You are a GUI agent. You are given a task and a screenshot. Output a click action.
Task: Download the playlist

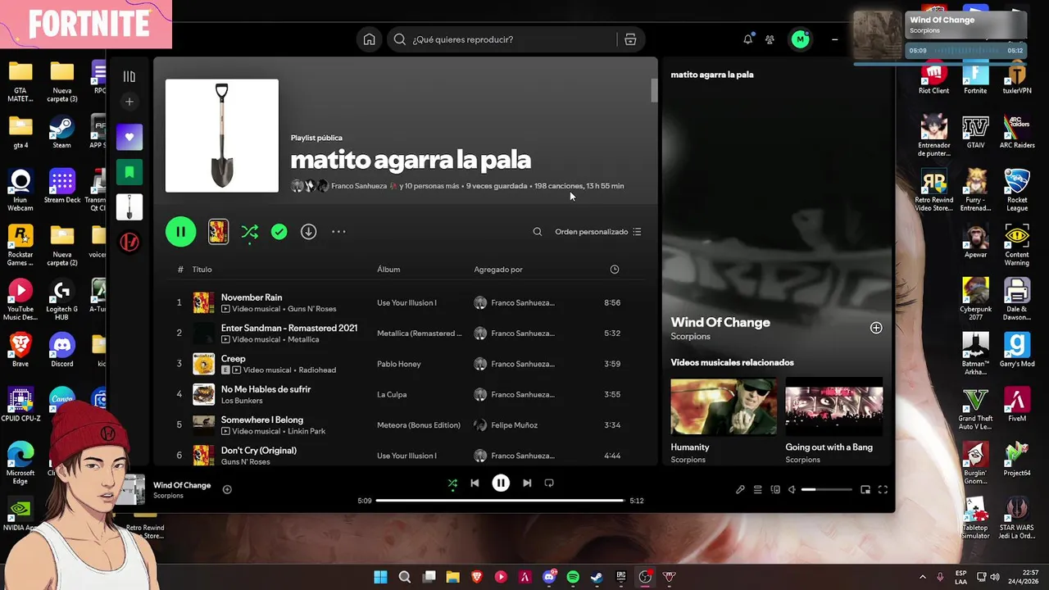(x=308, y=232)
